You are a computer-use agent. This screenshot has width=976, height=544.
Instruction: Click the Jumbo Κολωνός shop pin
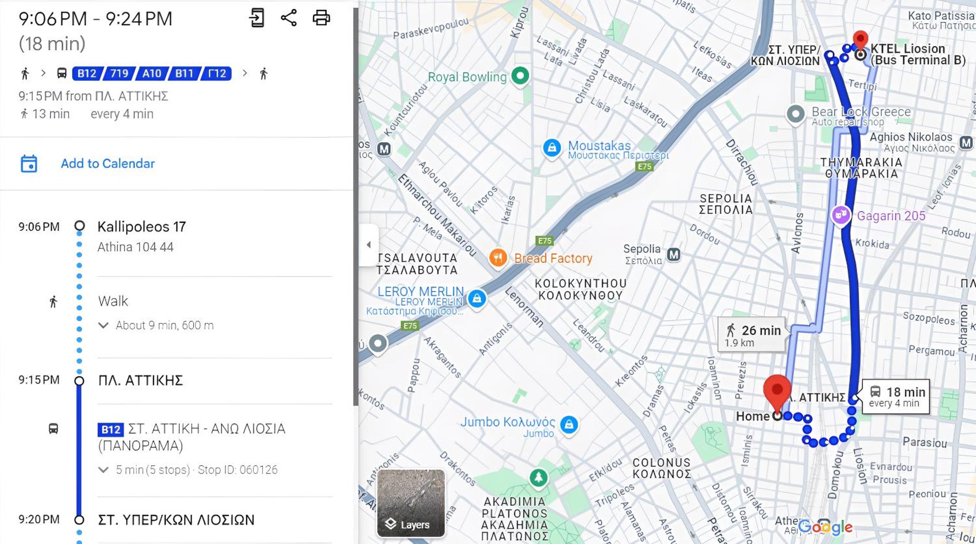(x=569, y=425)
